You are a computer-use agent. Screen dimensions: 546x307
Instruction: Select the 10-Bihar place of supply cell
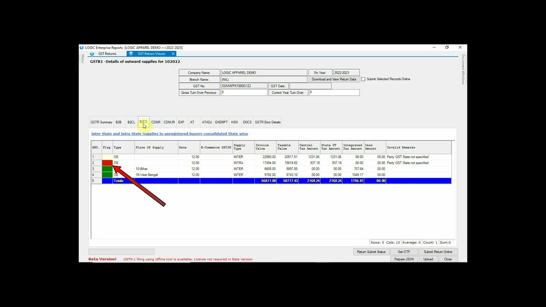[x=156, y=169]
